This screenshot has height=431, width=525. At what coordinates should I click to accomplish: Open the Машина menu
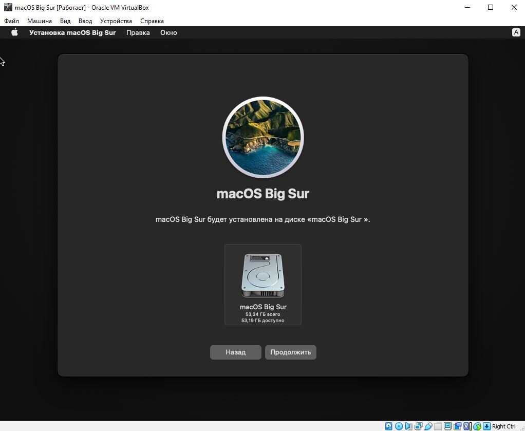pos(40,21)
